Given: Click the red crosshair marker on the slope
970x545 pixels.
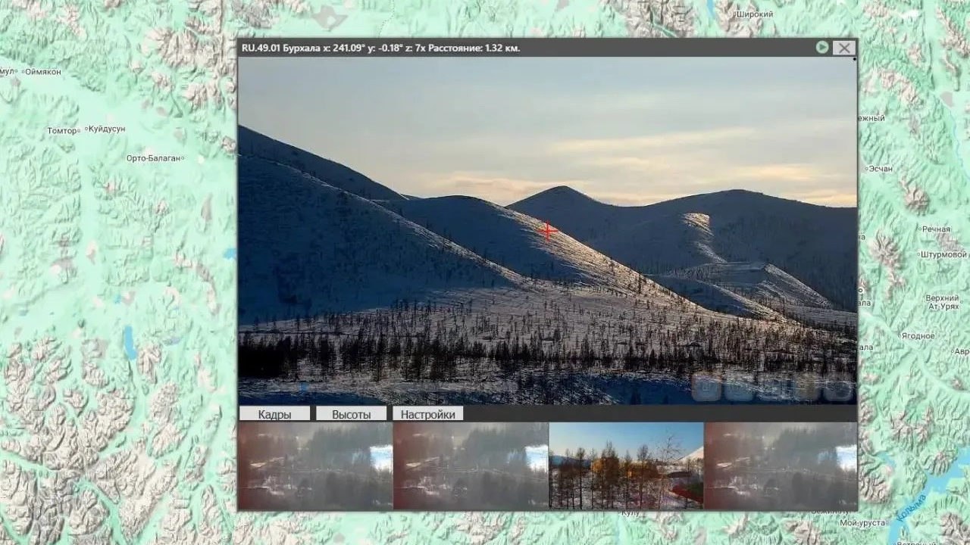Looking at the screenshot, I should [x=548, y=230].
